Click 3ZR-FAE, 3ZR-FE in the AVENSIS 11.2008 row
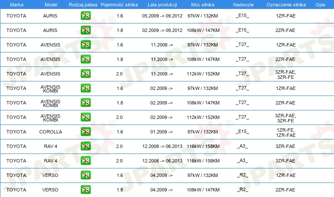The image size is (334, 197). (x=285, y=75)
